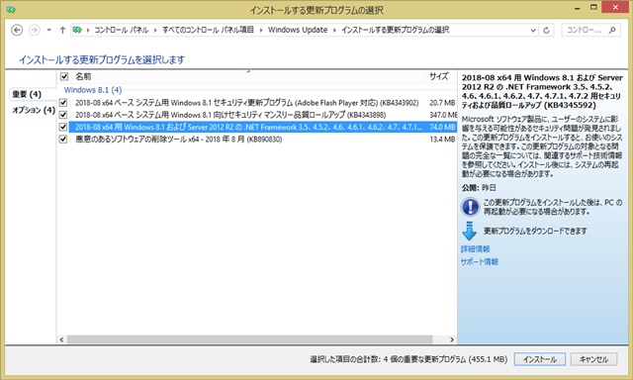Sort by サイズ column header
The image size is (633, 380).
coord(439,76)
